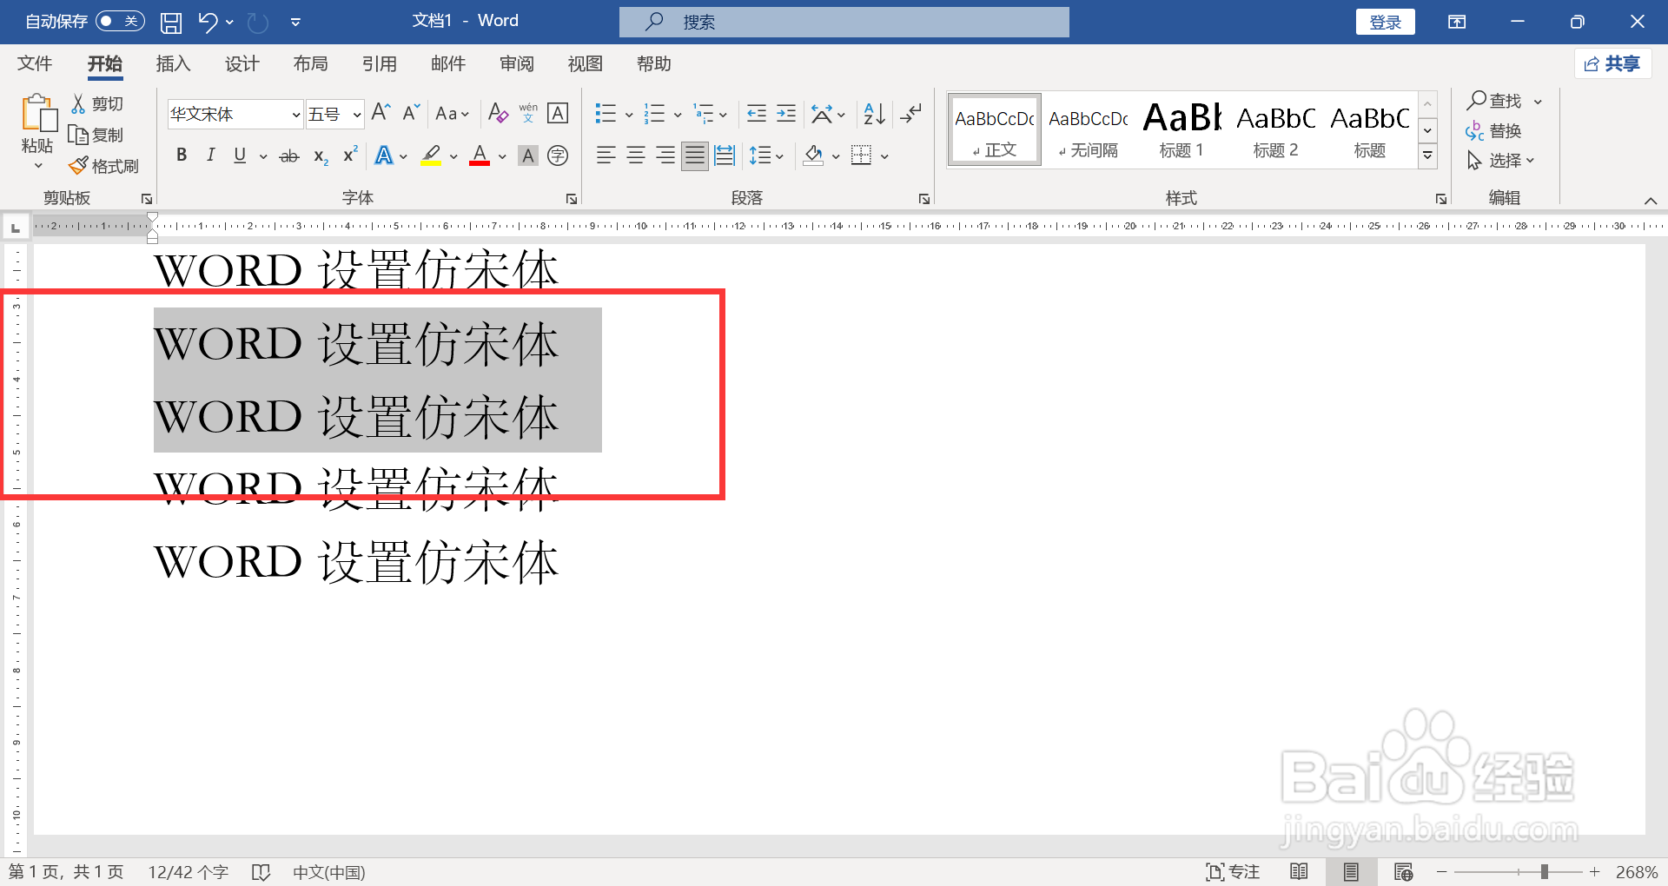The image size is (1668, 886).
Task: Open the font name dropdown
Action: [295, 115]
